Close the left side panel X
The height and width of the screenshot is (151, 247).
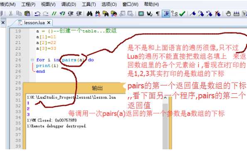point(3,23)
